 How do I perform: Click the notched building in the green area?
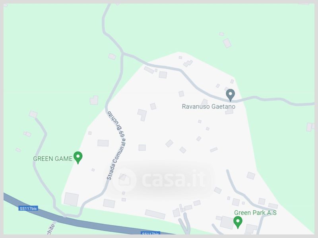point(94,100)
